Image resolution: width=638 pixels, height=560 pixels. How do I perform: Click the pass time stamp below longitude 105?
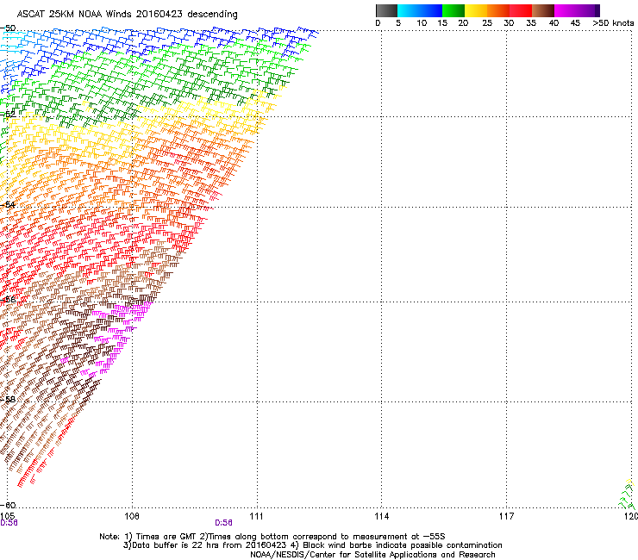point(9,522)
